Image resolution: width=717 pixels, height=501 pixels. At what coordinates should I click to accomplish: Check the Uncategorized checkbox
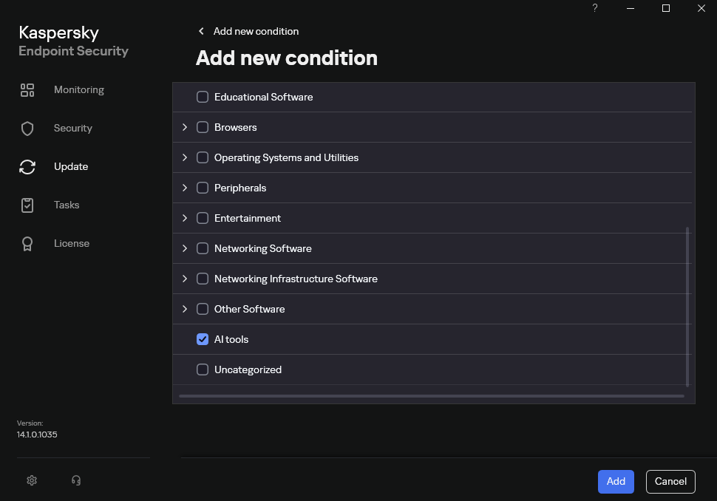[202, 369]
